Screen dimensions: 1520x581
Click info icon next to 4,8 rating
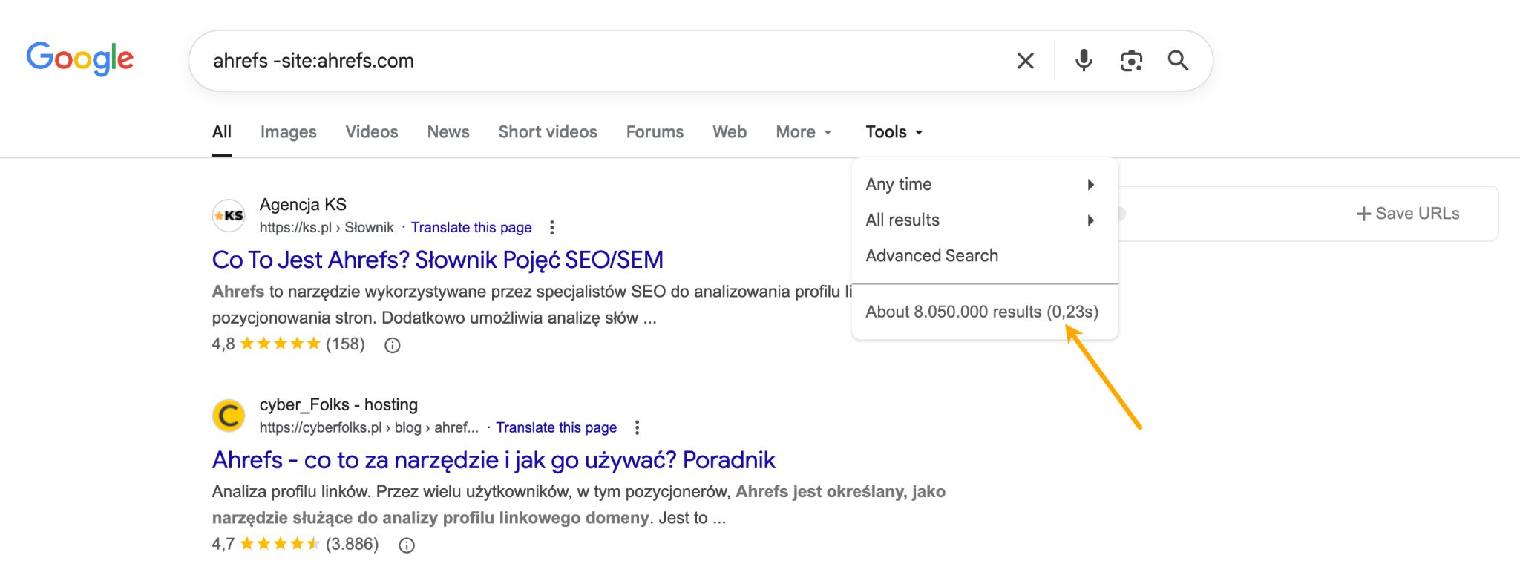click(393, 345)
